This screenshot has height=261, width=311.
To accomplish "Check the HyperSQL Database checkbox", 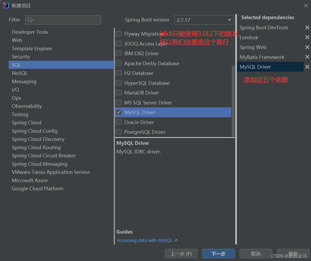I will (x=119, y=83).
